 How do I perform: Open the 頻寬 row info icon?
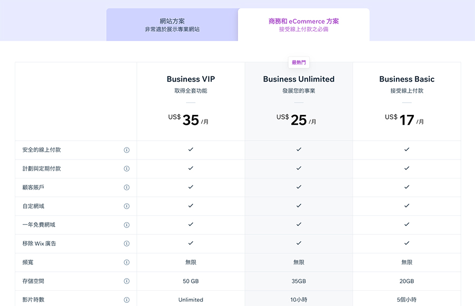pyautogui.click(x=127, y=262)
